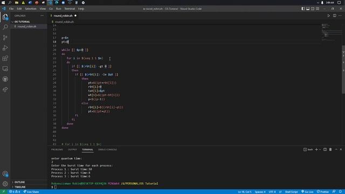345x194 pixels.
Task: Open the Live Share view in the activity bar
Action: (5, 89)
